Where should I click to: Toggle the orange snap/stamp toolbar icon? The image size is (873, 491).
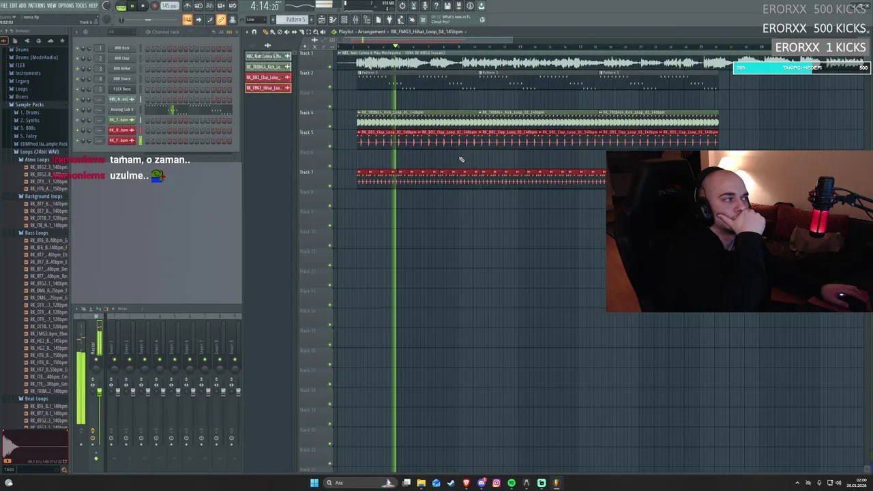(188, 20)
